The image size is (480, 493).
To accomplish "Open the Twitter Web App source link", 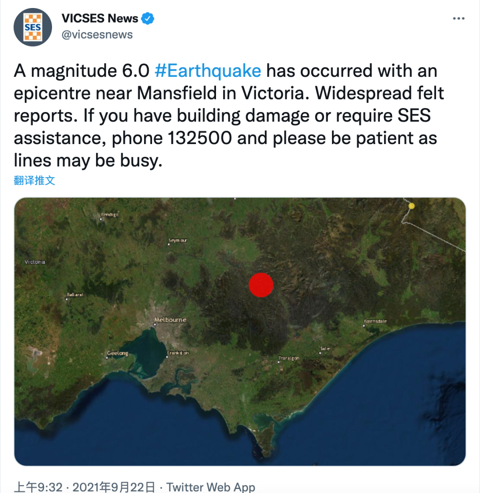I will tap(211, 487).
